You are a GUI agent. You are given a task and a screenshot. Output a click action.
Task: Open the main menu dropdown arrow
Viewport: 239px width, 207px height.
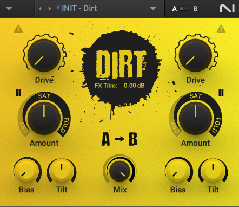click(x=9, y=9)
